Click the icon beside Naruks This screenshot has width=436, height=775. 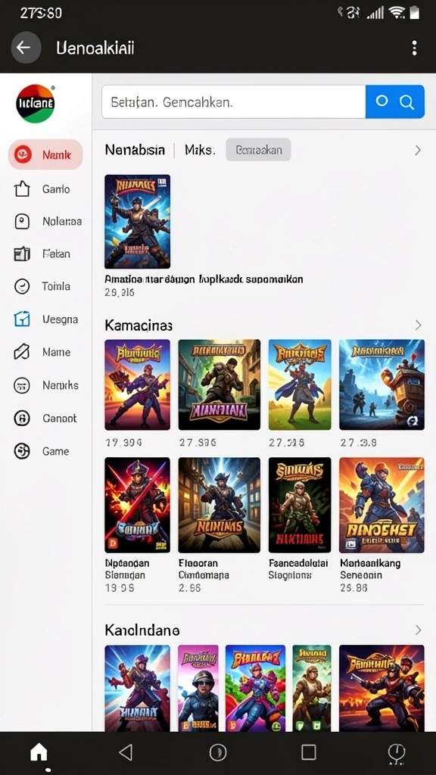[x=22, y=385]
